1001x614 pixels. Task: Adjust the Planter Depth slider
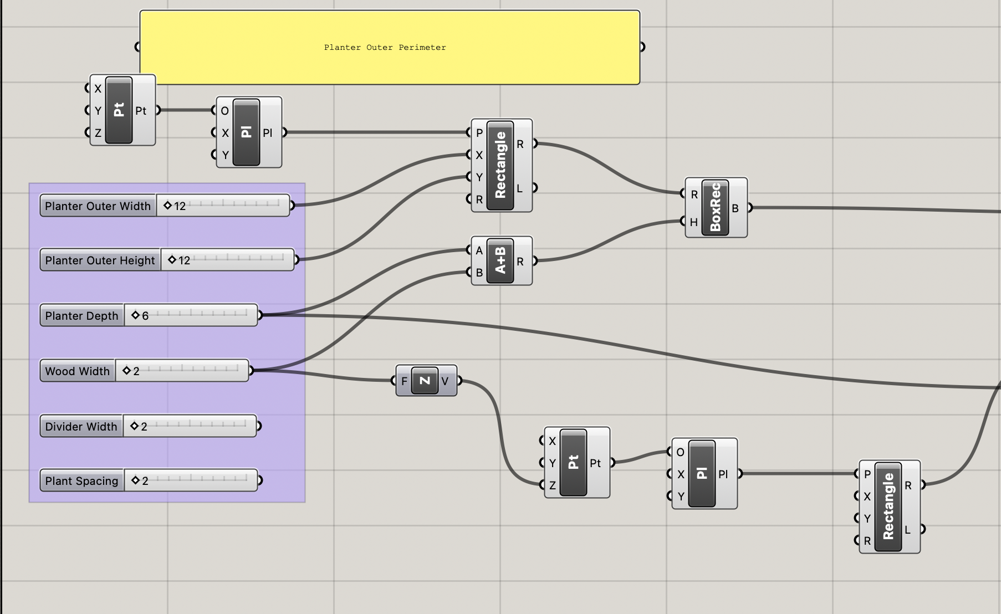coord(191,315)
